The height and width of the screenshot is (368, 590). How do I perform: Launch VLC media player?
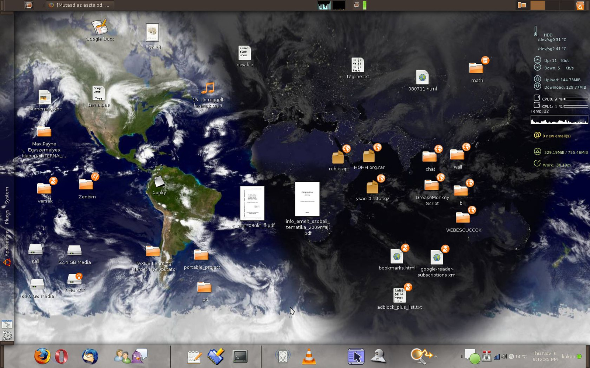pyautogui.click(x=309, y=356)
